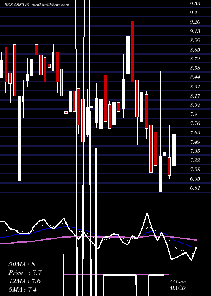
Task: Select the 7.35 price axis value
Action: point(195,151)
